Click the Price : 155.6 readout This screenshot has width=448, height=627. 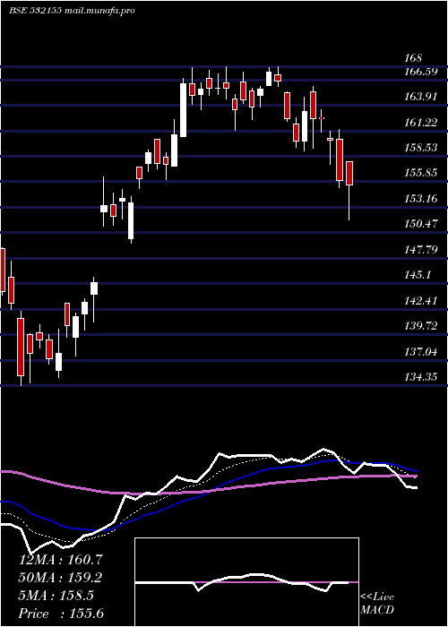point(61,614)
